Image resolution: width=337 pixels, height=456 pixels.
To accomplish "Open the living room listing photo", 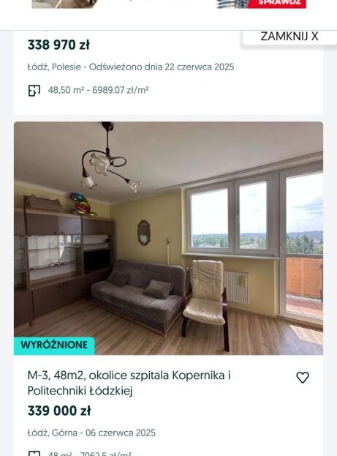I will pyautogui.click(x=168, y=238).
